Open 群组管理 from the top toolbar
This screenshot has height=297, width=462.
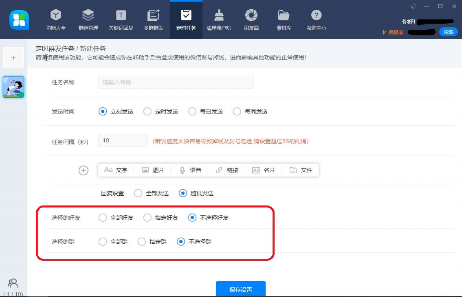click(x=88, y=20)
